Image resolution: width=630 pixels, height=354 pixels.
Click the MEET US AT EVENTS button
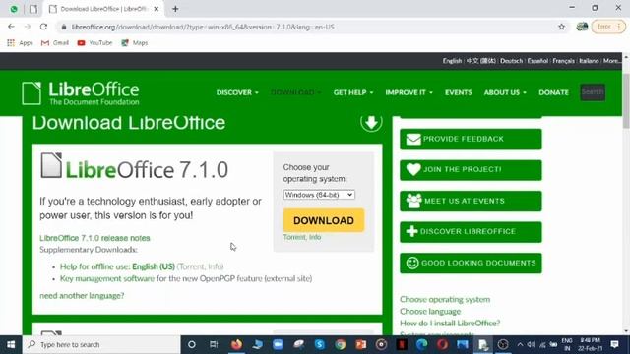[x=471, y=201]
